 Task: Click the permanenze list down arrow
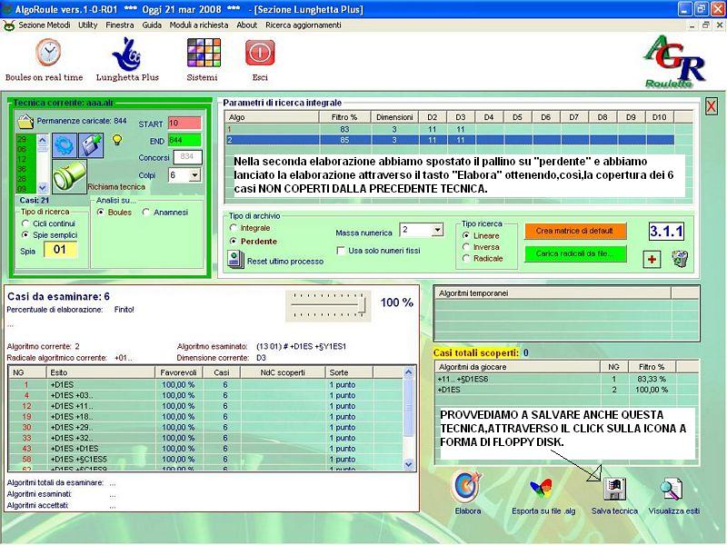coord(43,188)
